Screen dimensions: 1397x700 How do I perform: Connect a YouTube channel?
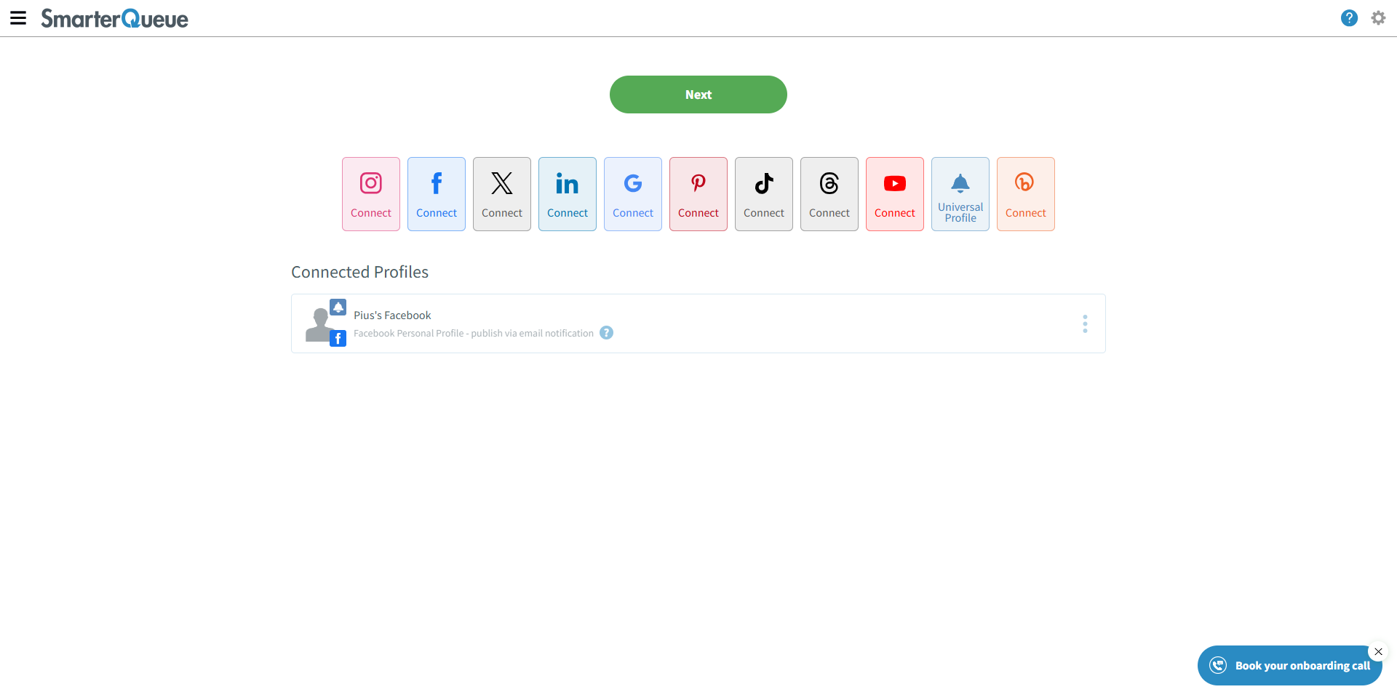(x=895, y=194)
